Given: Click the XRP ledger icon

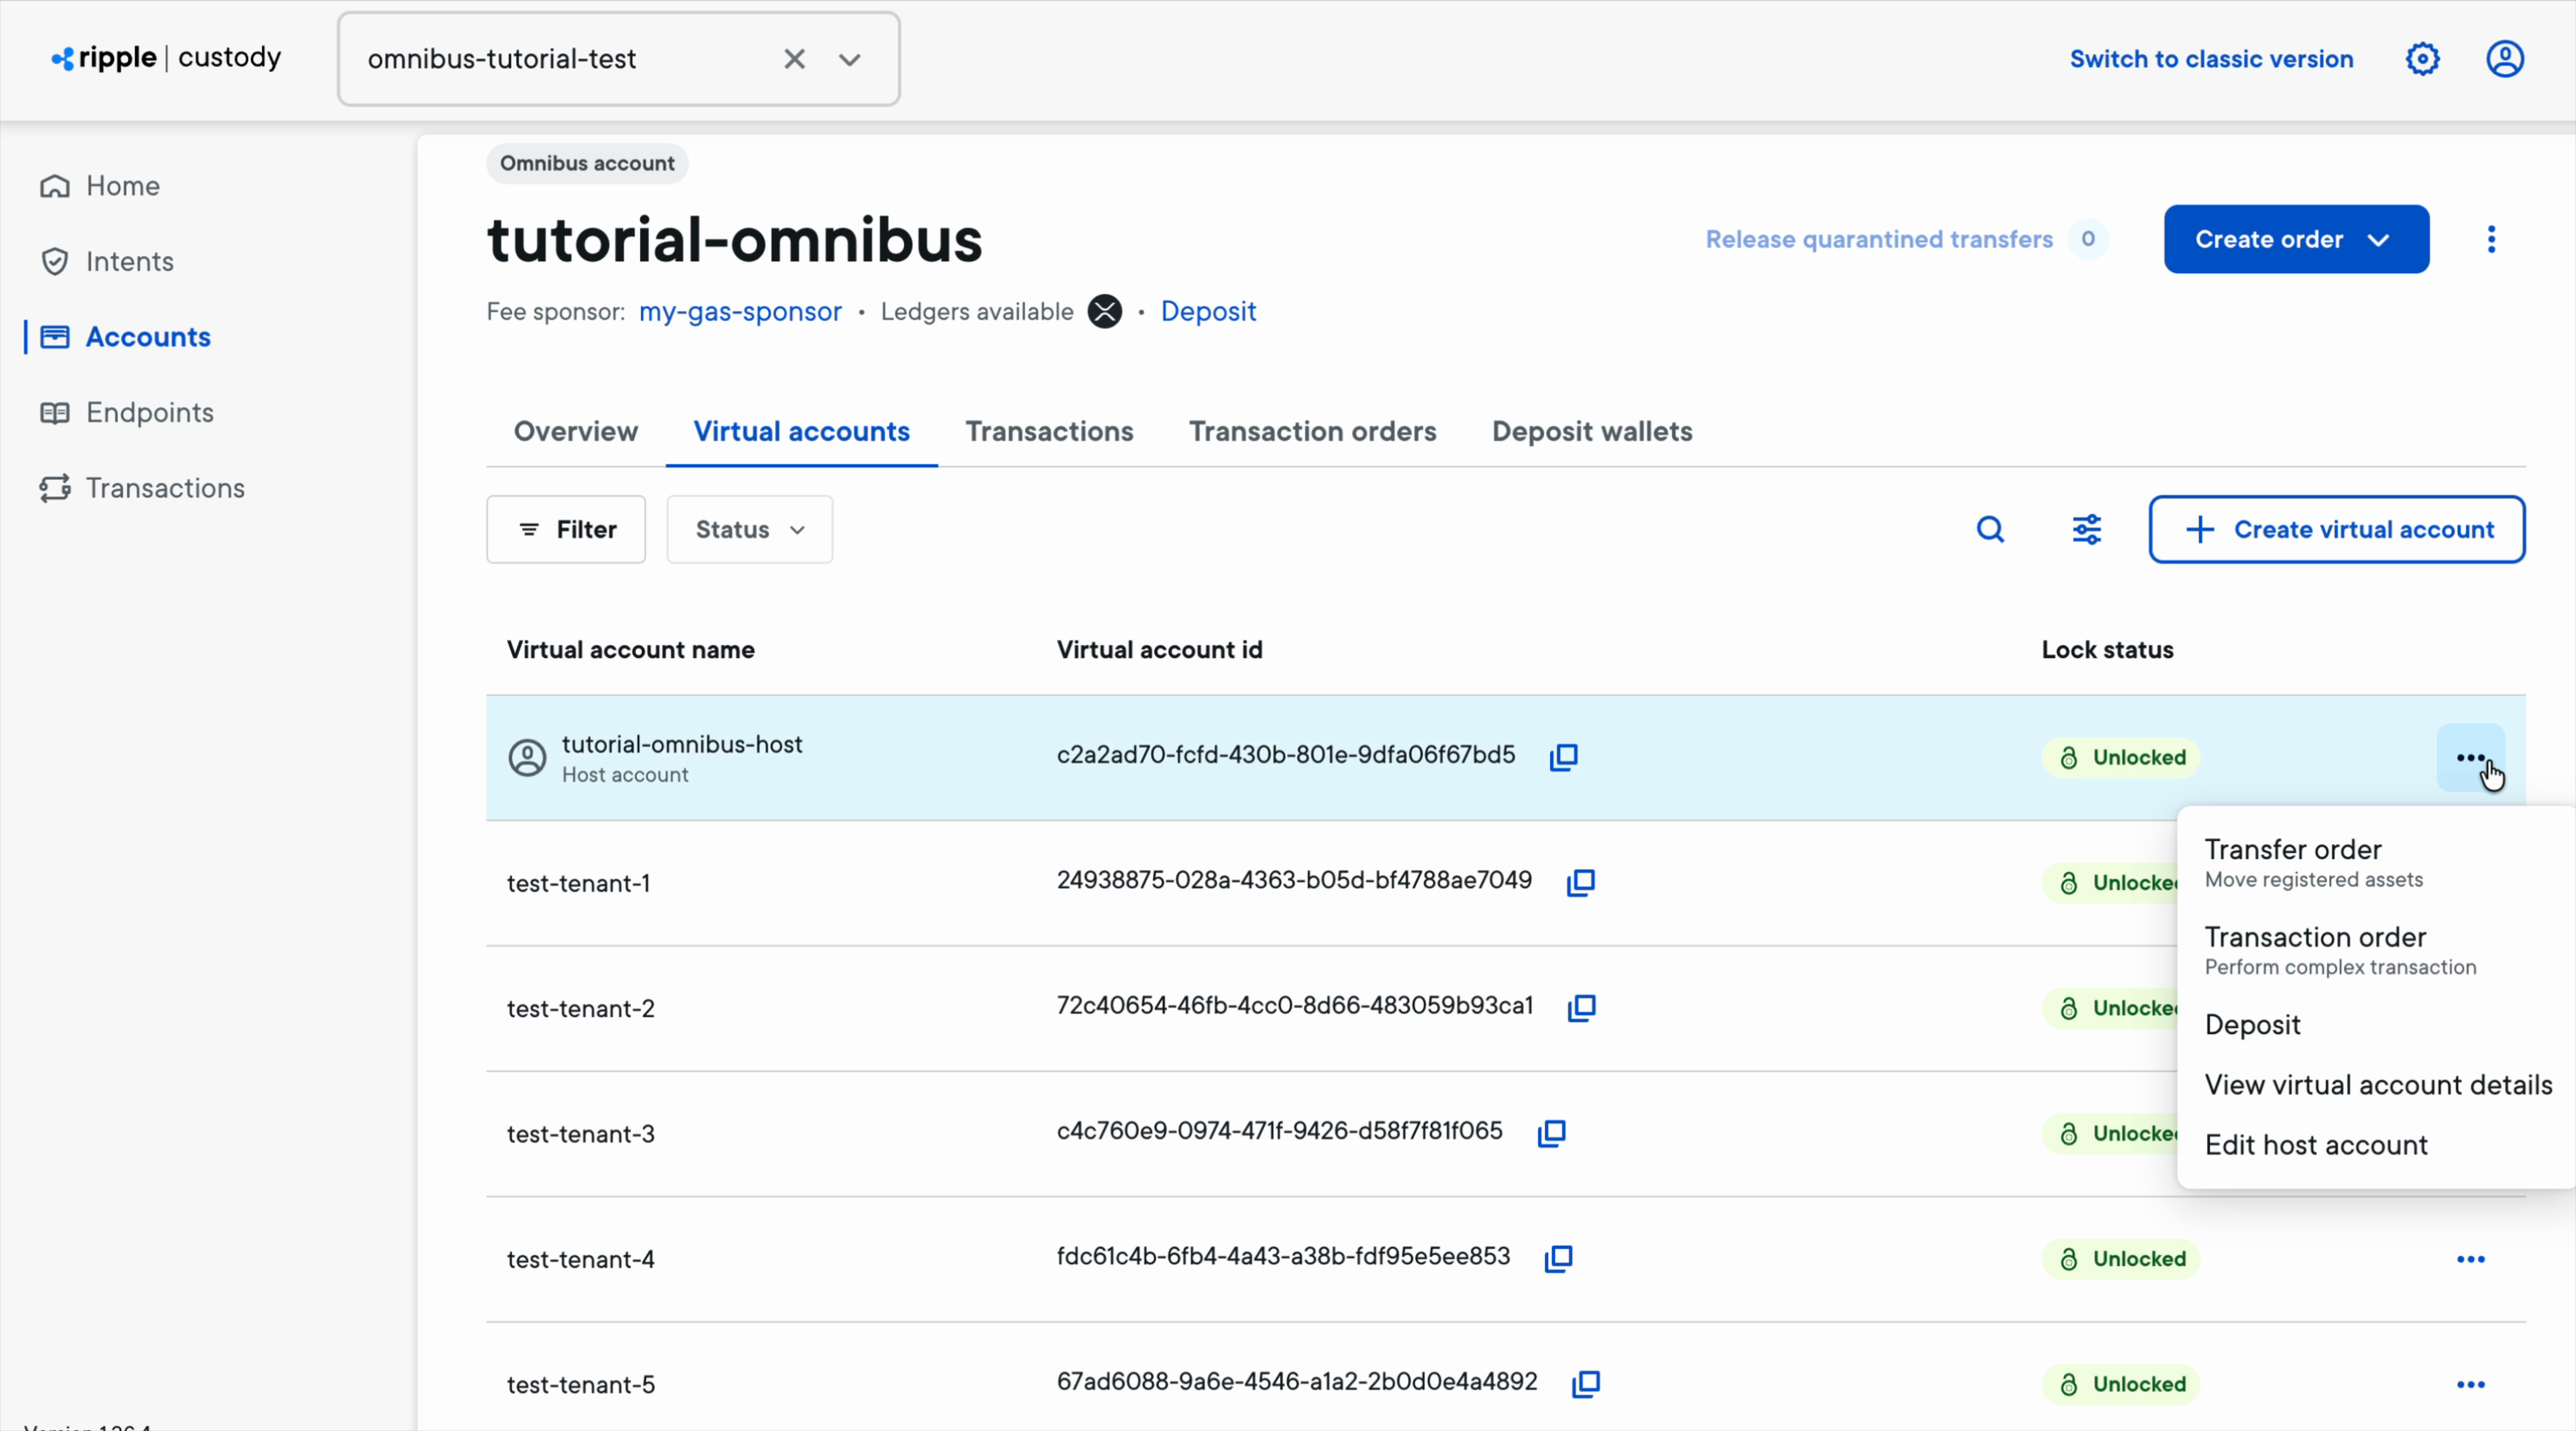Looking at the screenshot, I should click(1104, 312).
